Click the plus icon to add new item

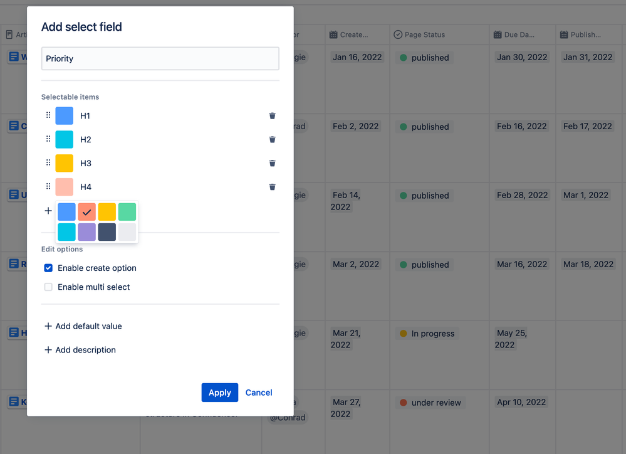(48, 211)
